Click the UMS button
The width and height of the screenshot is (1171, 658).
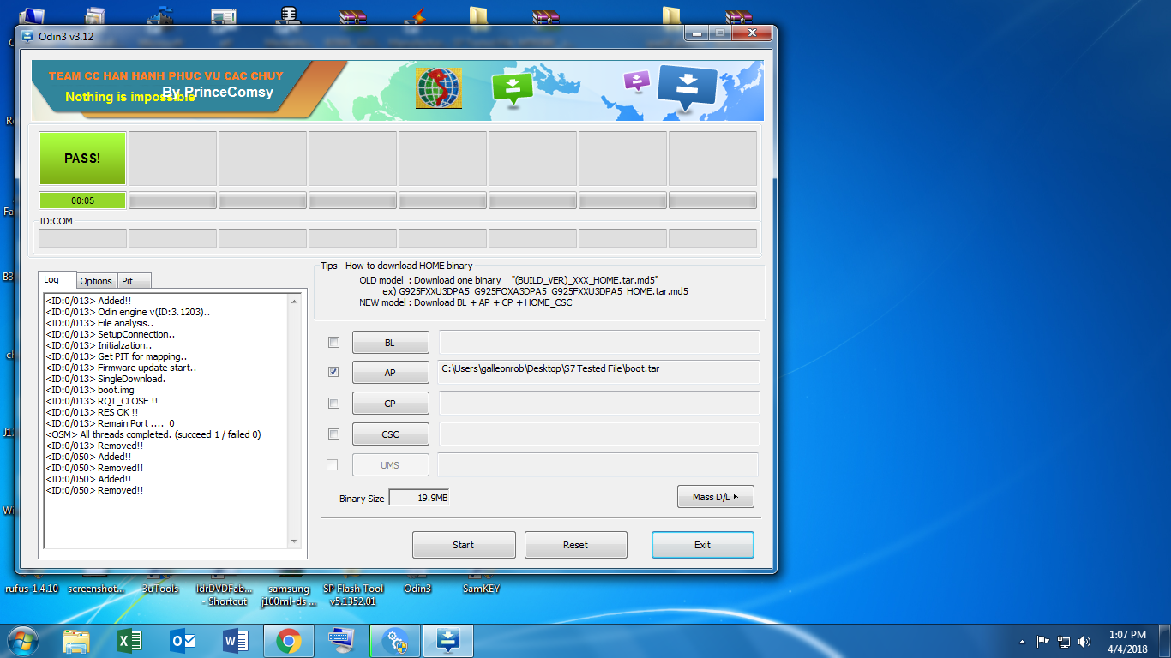[x=390, y=465]
